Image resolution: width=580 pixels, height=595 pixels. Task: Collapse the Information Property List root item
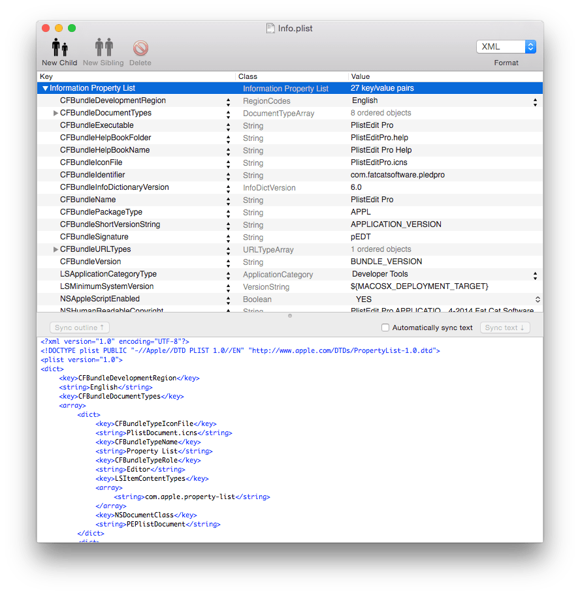tap(44, 87)
